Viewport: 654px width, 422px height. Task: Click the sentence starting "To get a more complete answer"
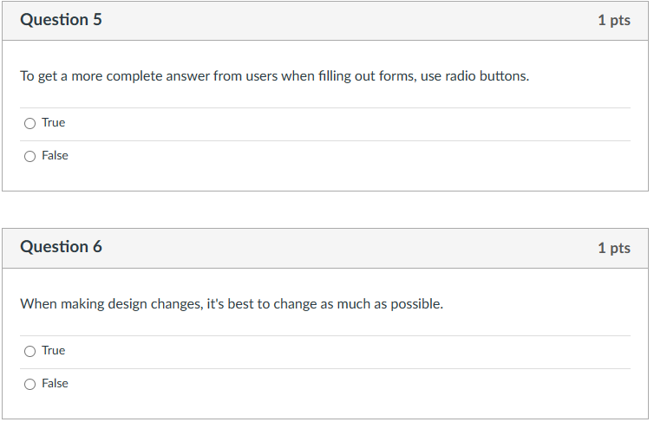[x=274, y=76]
